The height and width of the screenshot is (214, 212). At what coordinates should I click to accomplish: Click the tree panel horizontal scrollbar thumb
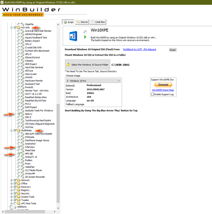pos(25,212)
